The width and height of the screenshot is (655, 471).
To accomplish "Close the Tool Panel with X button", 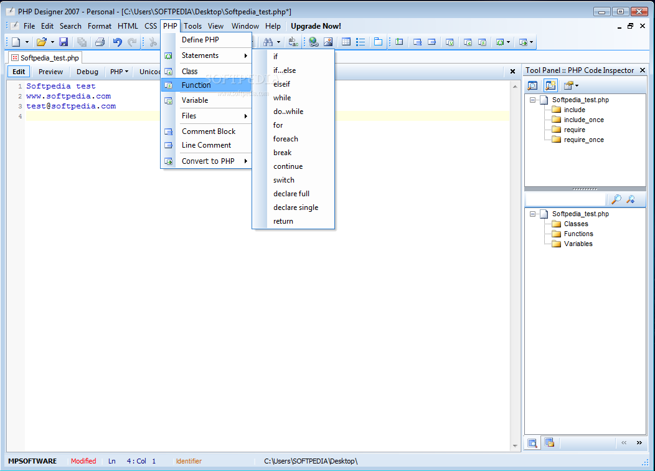I will [x=642, y=70].
